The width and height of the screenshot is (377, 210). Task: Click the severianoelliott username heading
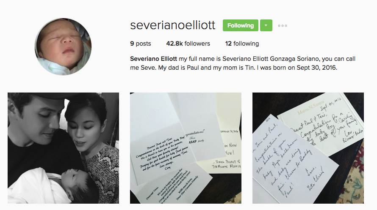pos(173,25)
